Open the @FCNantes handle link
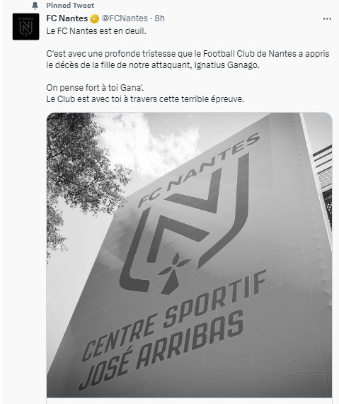Image resolution: width=339 pixels, height=404 pixels. tap(125, 18)
